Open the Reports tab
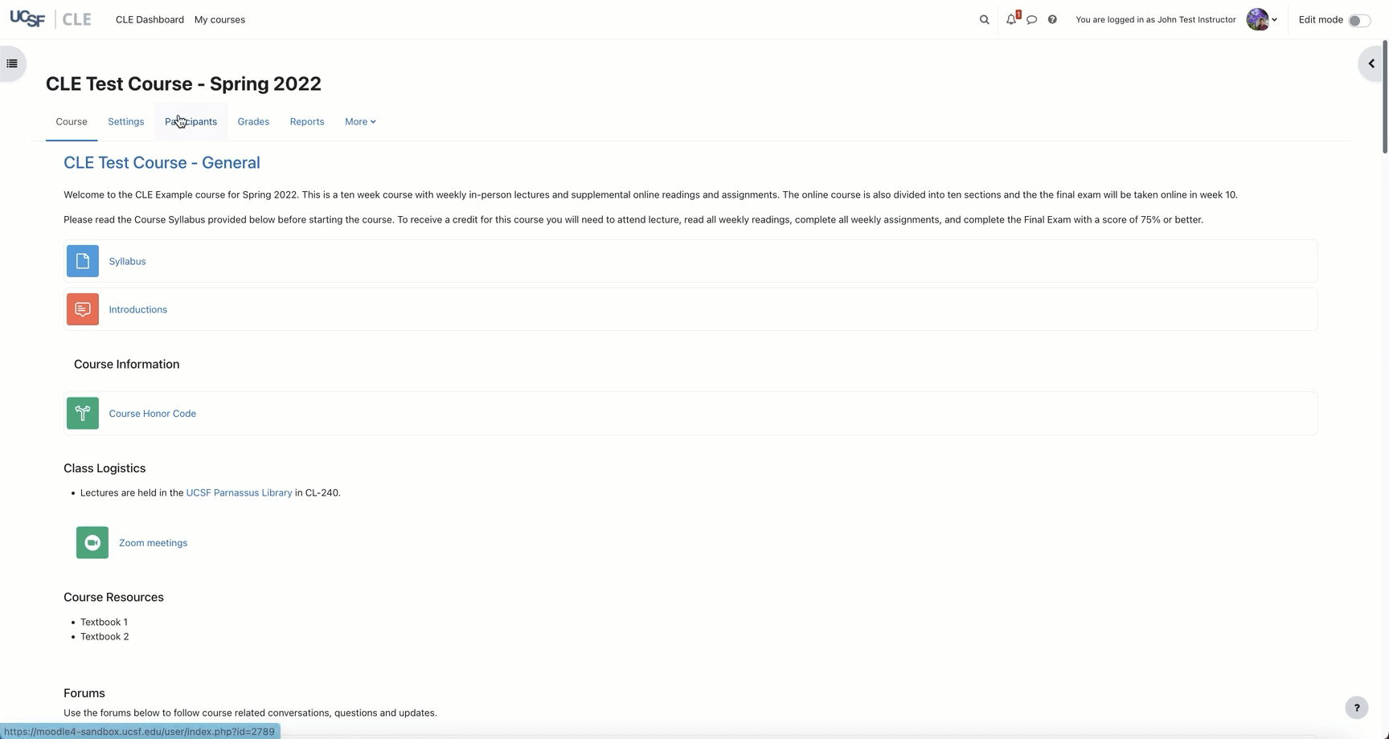 [307, 122]
